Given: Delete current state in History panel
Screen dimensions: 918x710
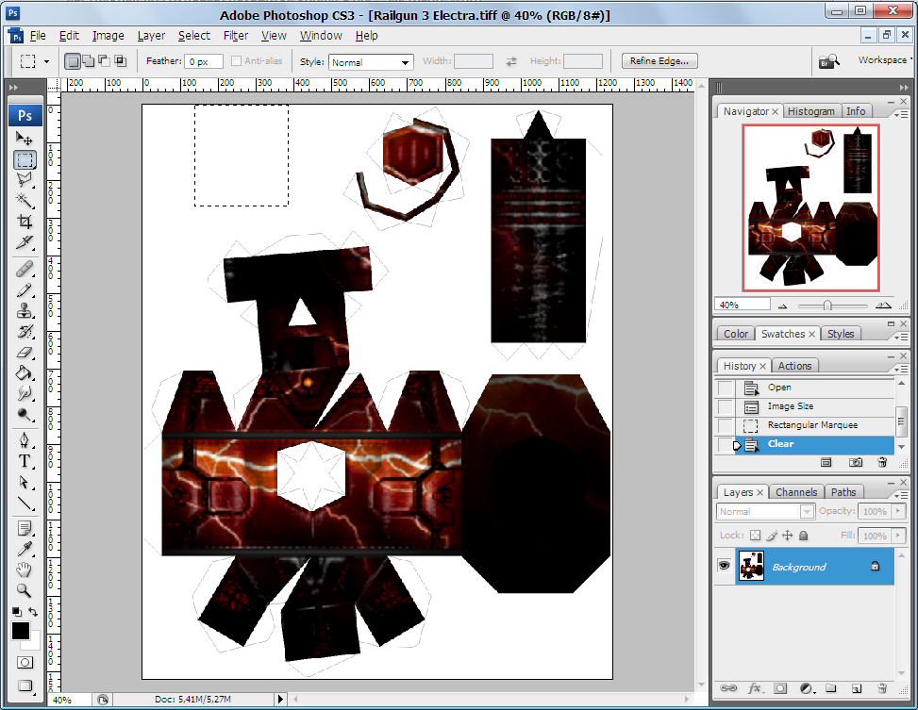Looking at the screenshot, I should [x=882, y=462].
